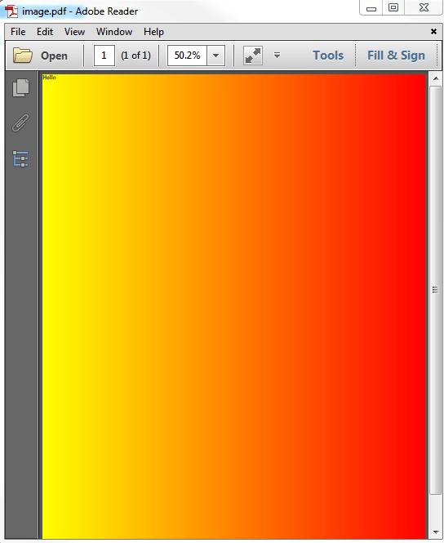Open the Window menu
Screen dimensions: 444x543
click(x=114, y=32)
